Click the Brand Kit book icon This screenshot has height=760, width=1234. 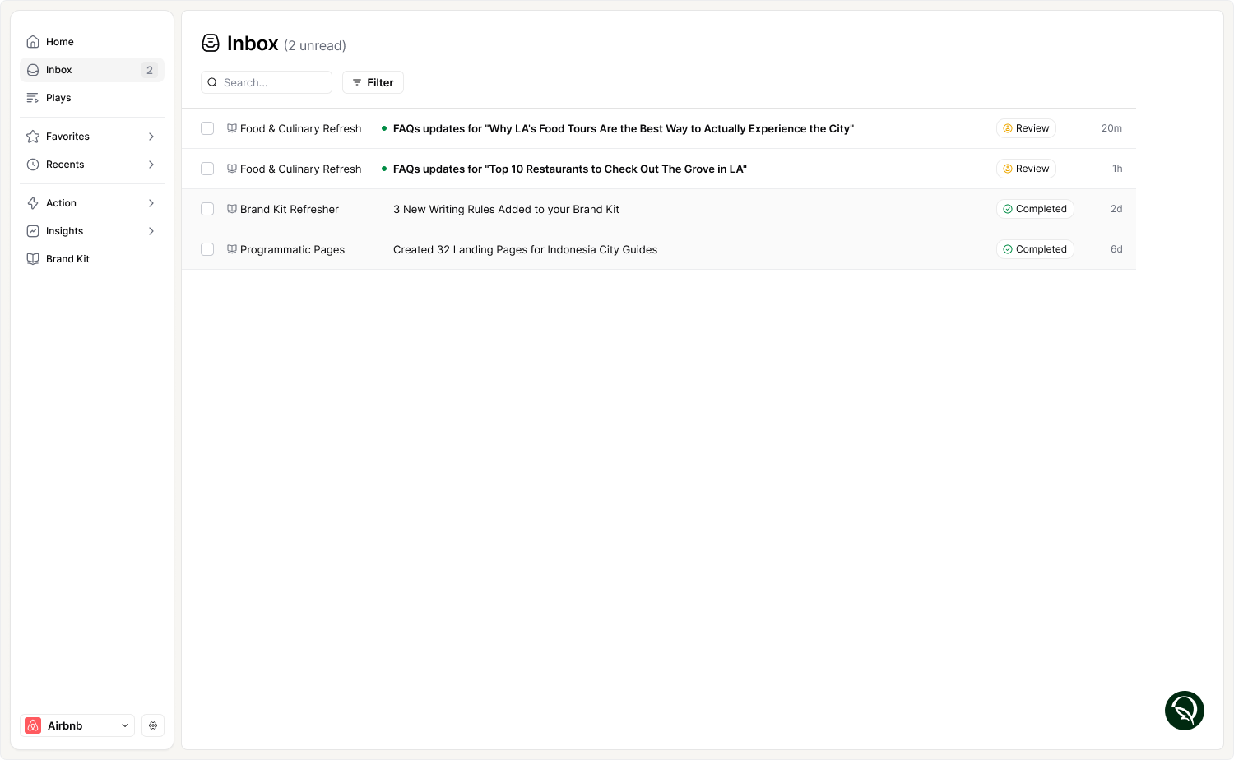(x=33, y=258)
